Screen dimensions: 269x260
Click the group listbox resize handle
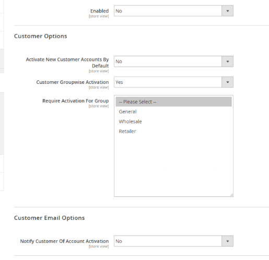coord(231,195)
